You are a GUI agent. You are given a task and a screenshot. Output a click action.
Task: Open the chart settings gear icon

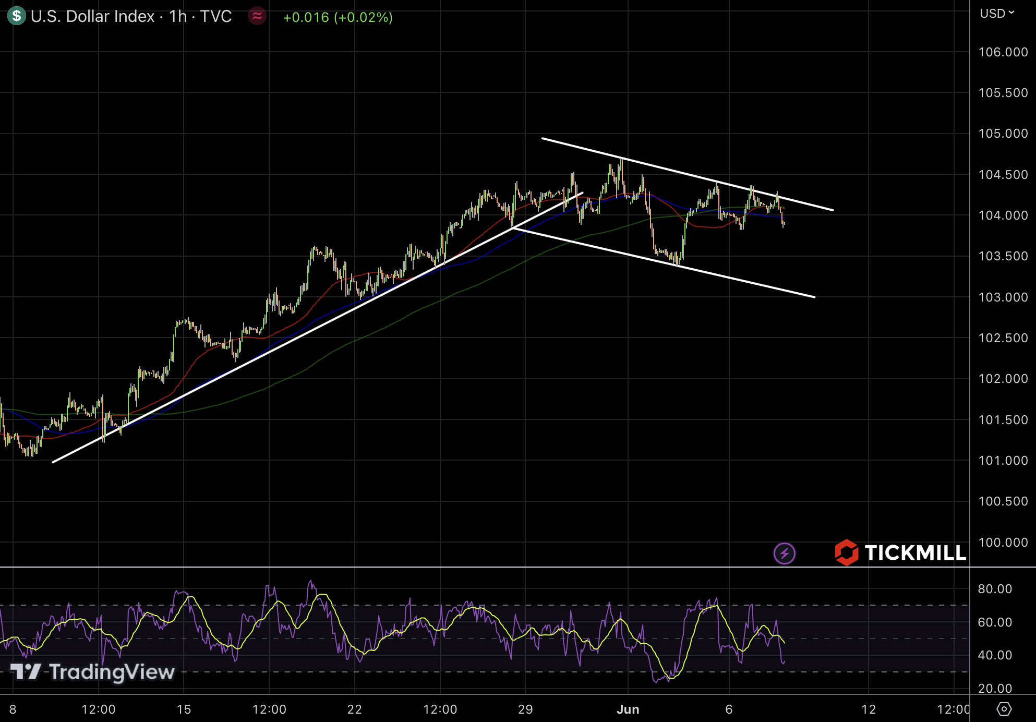tap(1004, 709)
